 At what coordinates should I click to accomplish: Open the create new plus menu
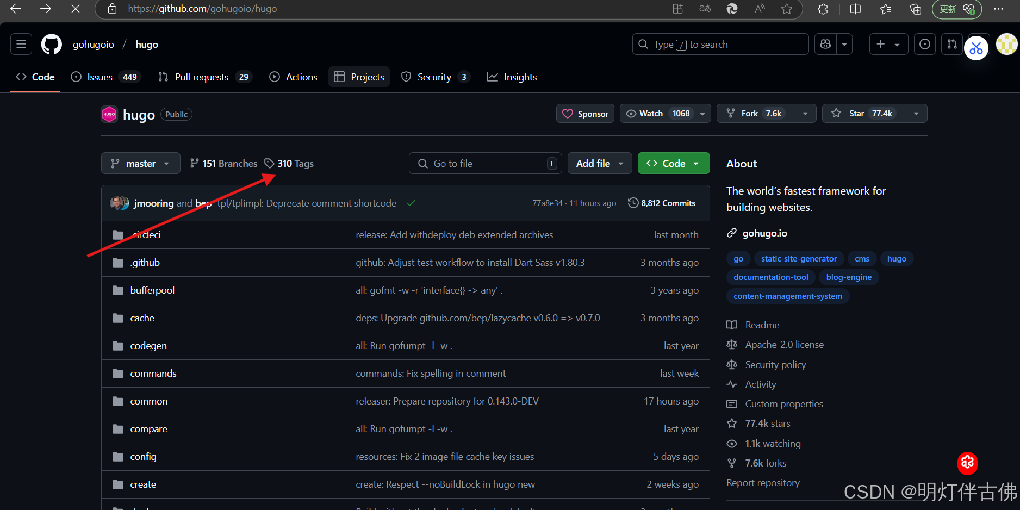pos(888,44)
